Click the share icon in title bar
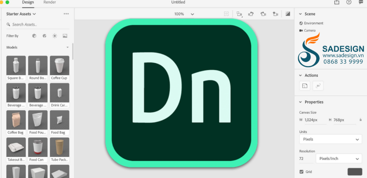Viewport: 367px width, 178px height. [336, 2]
